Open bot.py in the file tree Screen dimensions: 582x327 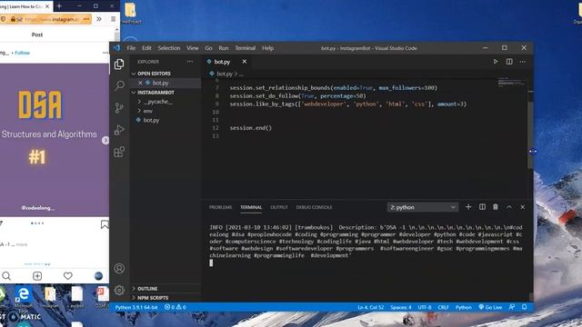[151, 120]
